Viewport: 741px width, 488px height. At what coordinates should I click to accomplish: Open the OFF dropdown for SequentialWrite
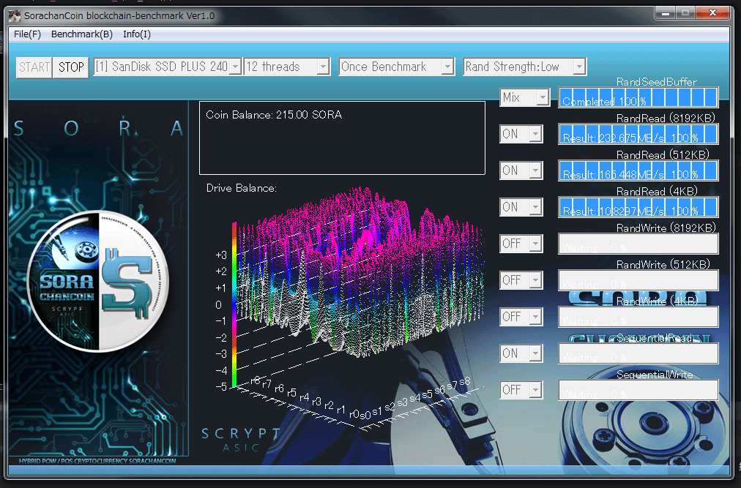click(521, 390)
